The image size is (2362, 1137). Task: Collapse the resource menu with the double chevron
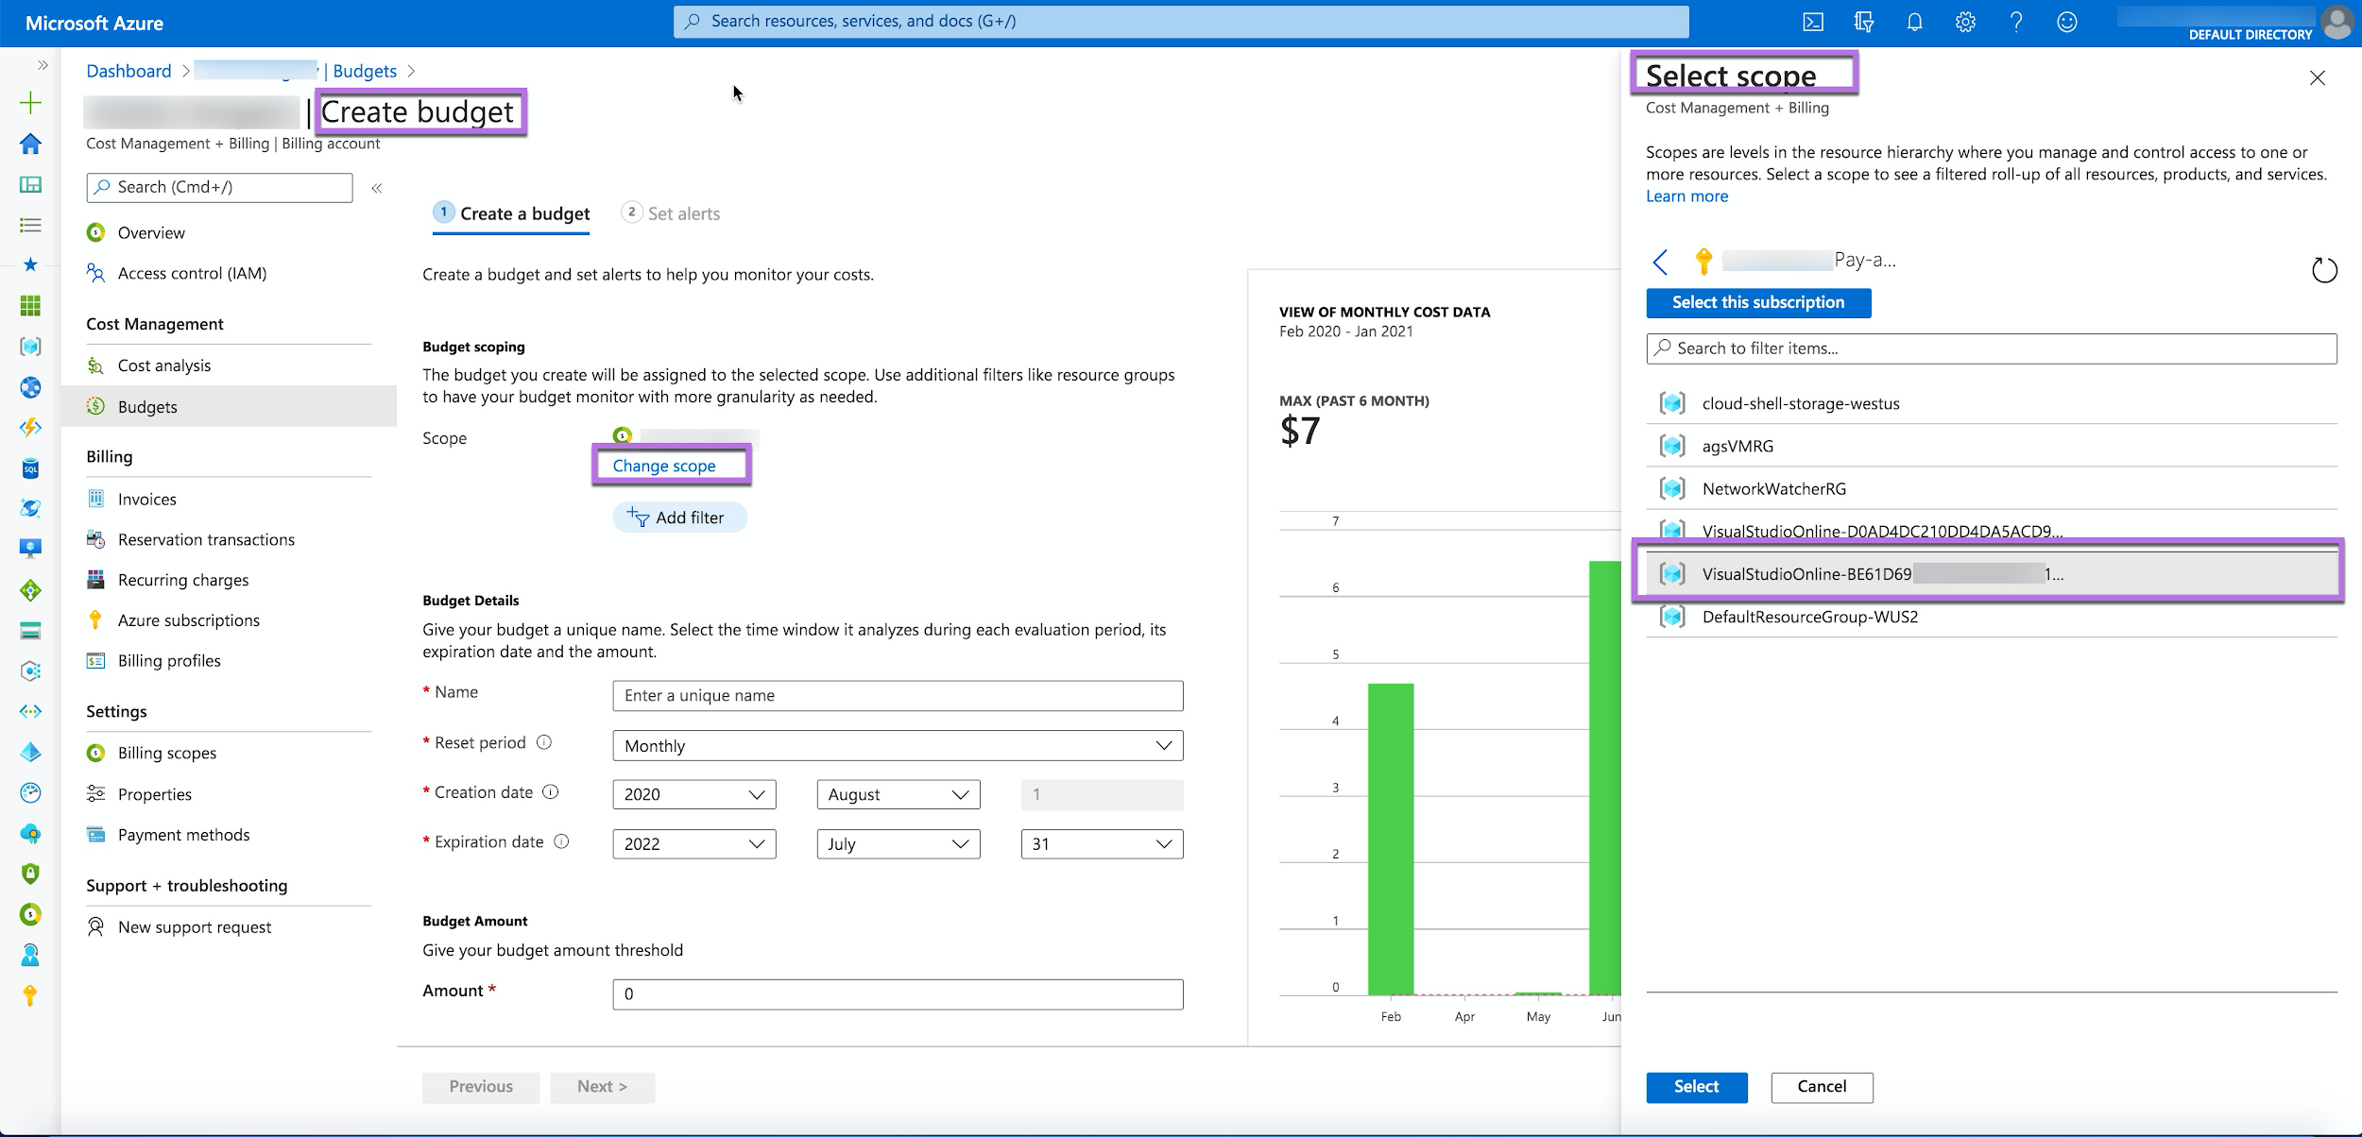pos(376,188)
